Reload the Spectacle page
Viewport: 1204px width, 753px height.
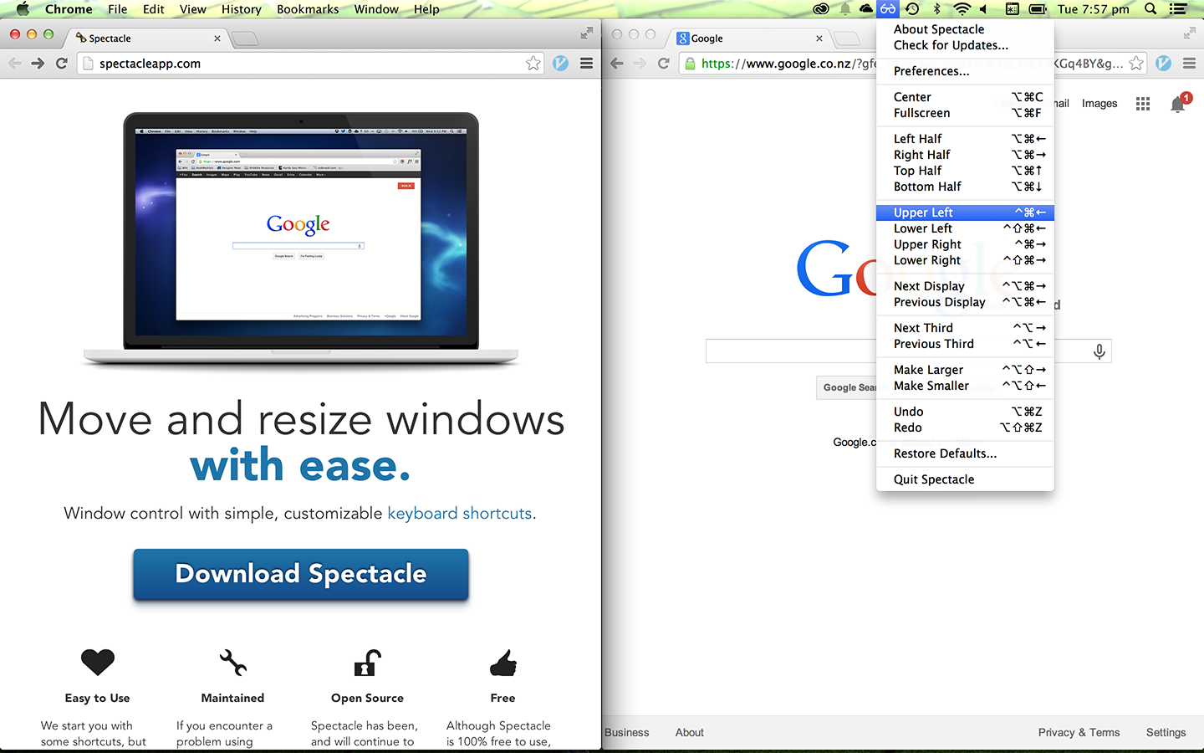(62, 64)
